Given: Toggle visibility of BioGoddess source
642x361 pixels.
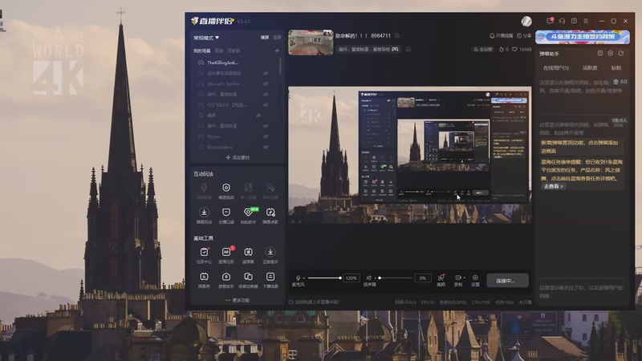Looking at the screenshot, I should tap(266, 147).
